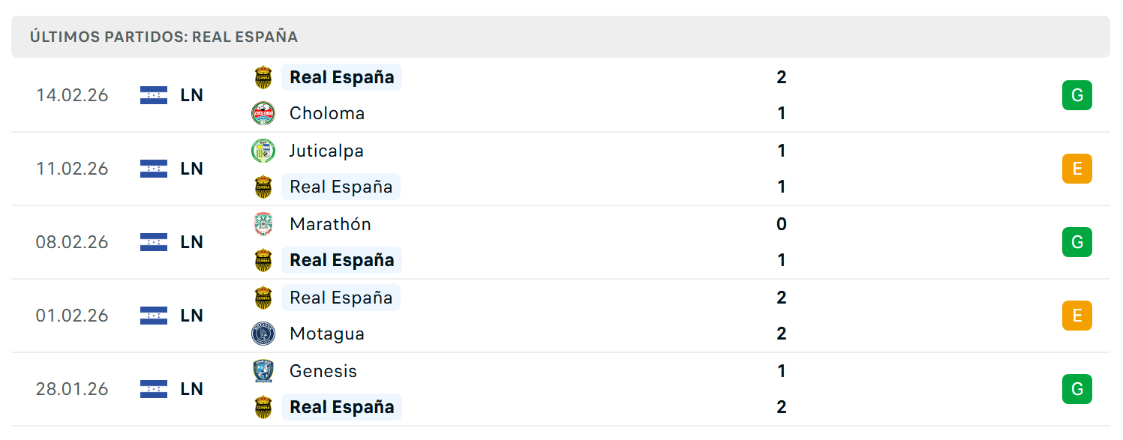The width and height of the screenshot is (1123, 440).
Task: Click the Genesis team crest icon
Action: 263,371
